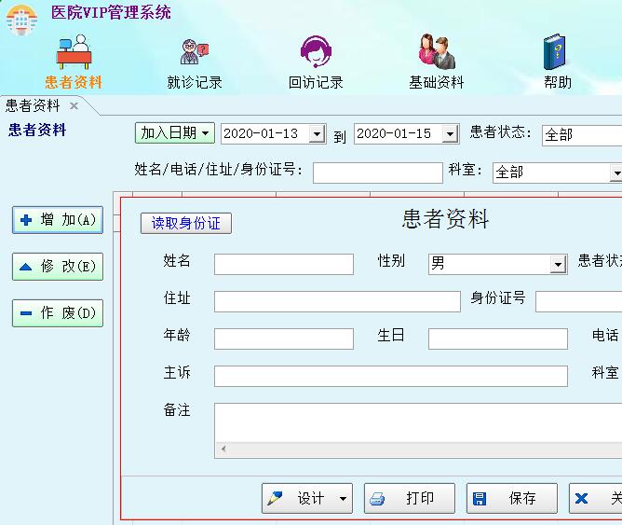Click the 患者资料 dialog heading text

coord(445,219)
